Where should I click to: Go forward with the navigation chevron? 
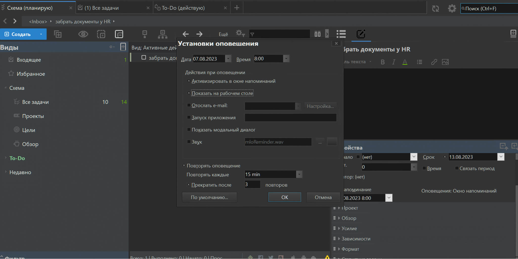15,21
